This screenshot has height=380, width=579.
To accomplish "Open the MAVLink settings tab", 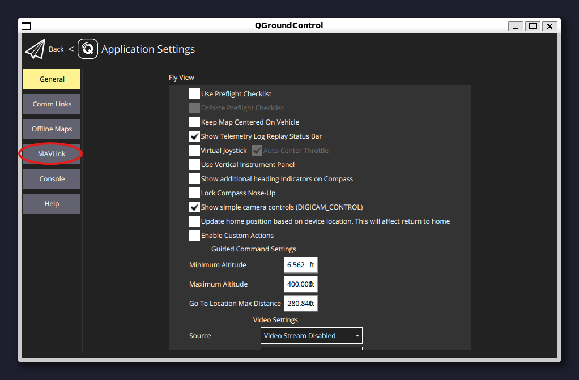I will click(52, 153).
